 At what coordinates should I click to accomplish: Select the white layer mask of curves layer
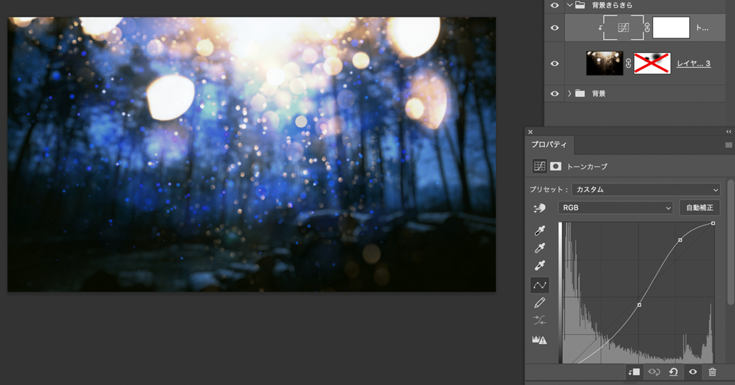[671, 28]
